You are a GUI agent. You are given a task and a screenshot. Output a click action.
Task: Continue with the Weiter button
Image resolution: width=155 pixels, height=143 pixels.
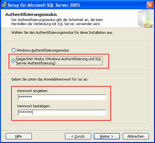pyautogui.click(x=107, y=136)
